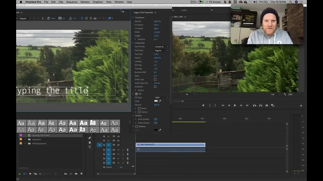Open Fit zoom level dropdown
The width and height of the screenshot is (323, 181).
(191, 95)
